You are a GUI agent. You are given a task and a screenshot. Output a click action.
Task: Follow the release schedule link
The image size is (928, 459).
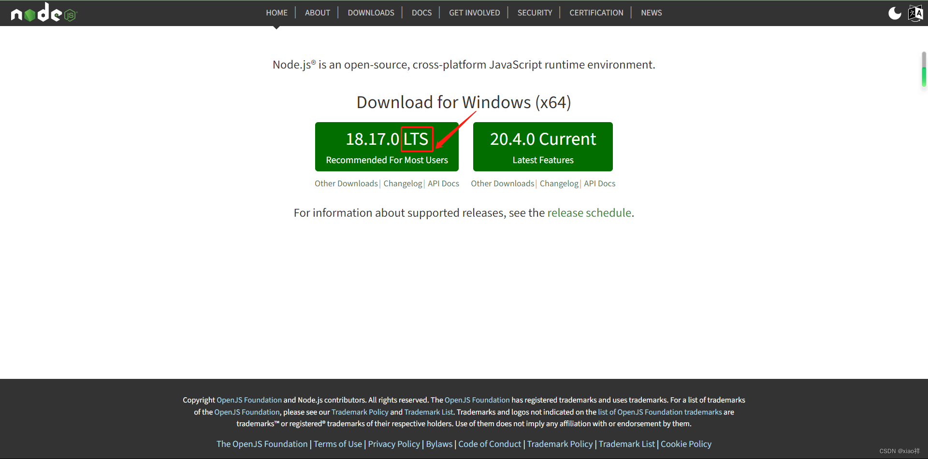click(x=589, y=213)
